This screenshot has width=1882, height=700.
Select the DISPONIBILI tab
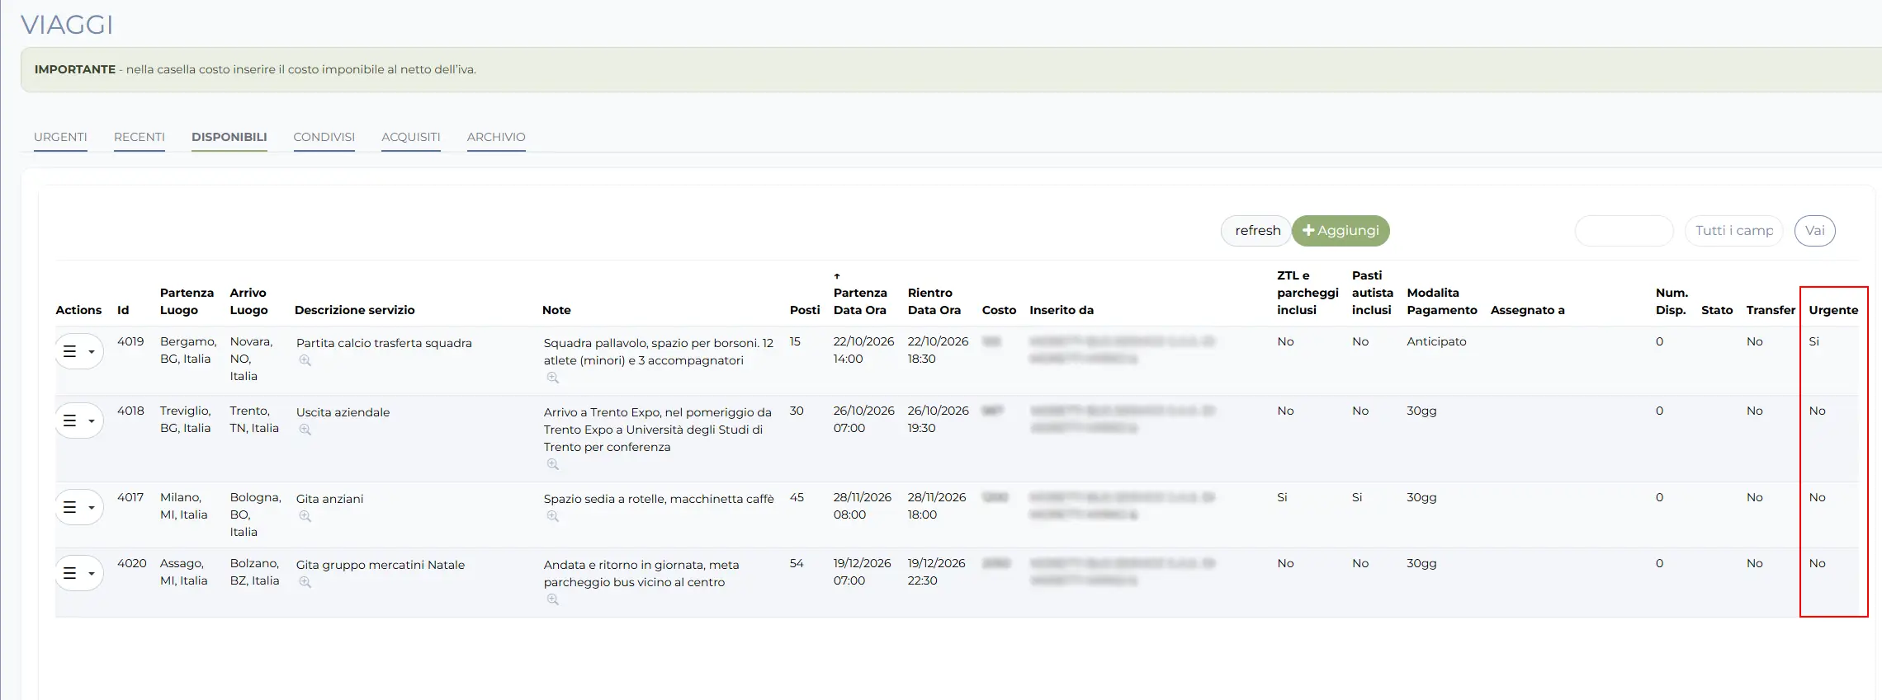tap(229, 137)
